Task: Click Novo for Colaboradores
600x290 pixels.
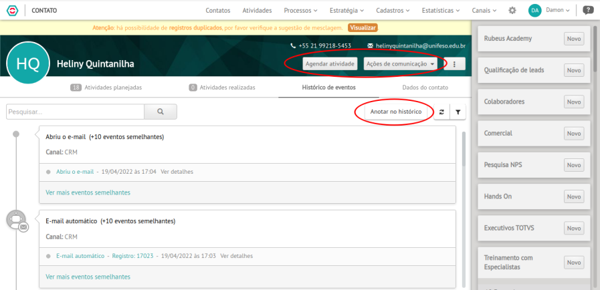Action: point(574,102)
